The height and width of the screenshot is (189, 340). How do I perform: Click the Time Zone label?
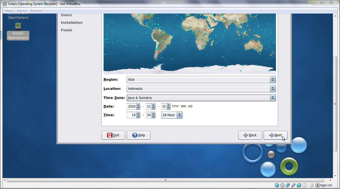pyautogui.click(x=114, y=98)
